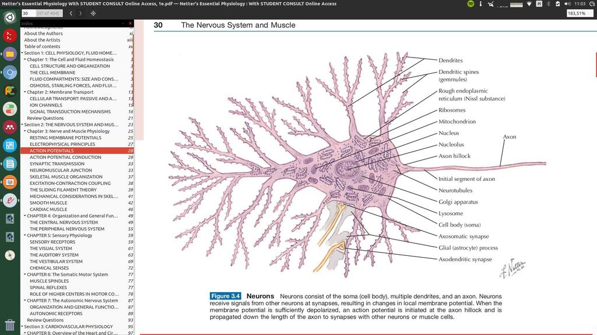Collapse Chapter 2: Membrane Transport
Viewport: 597px width, 335px height.
[24, 92]
